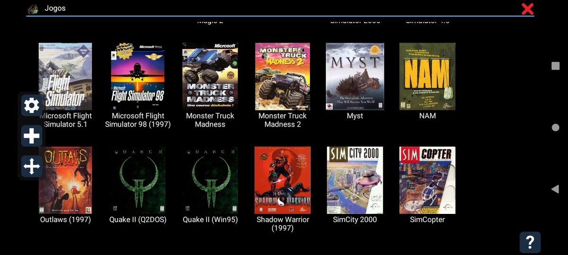The width and height of the screenshot is (568, 255).
Task: Click the "Outlaws (1997)" label
Action: point(65,220)
